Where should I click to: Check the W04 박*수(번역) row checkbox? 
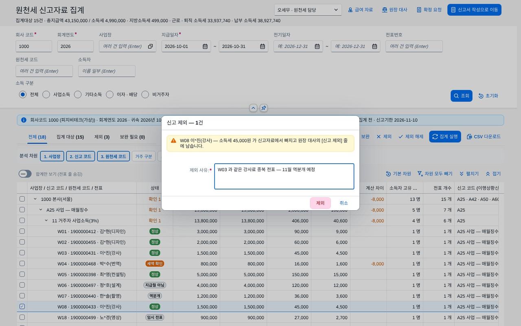tap(22, 264)
